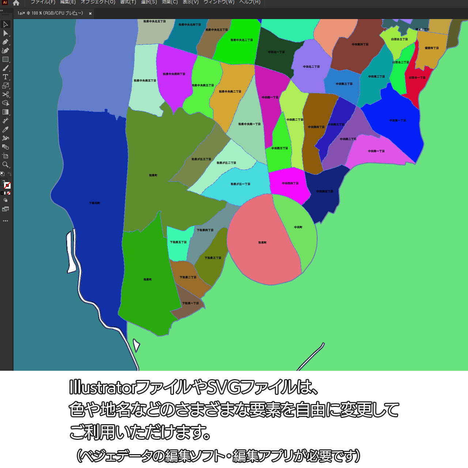Activate the Type tool
468x468 pixels.
point(5,77)
